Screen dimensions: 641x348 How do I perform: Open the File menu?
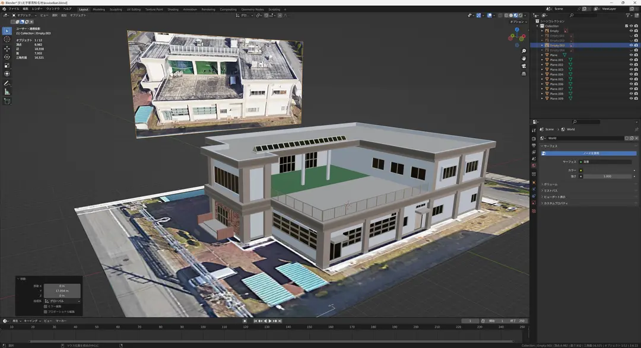tap(14, 8)
